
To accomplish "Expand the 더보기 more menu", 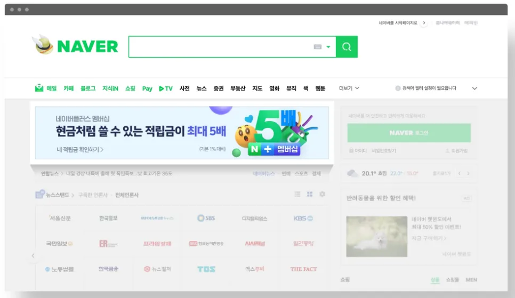I will (x=349, y=88).
